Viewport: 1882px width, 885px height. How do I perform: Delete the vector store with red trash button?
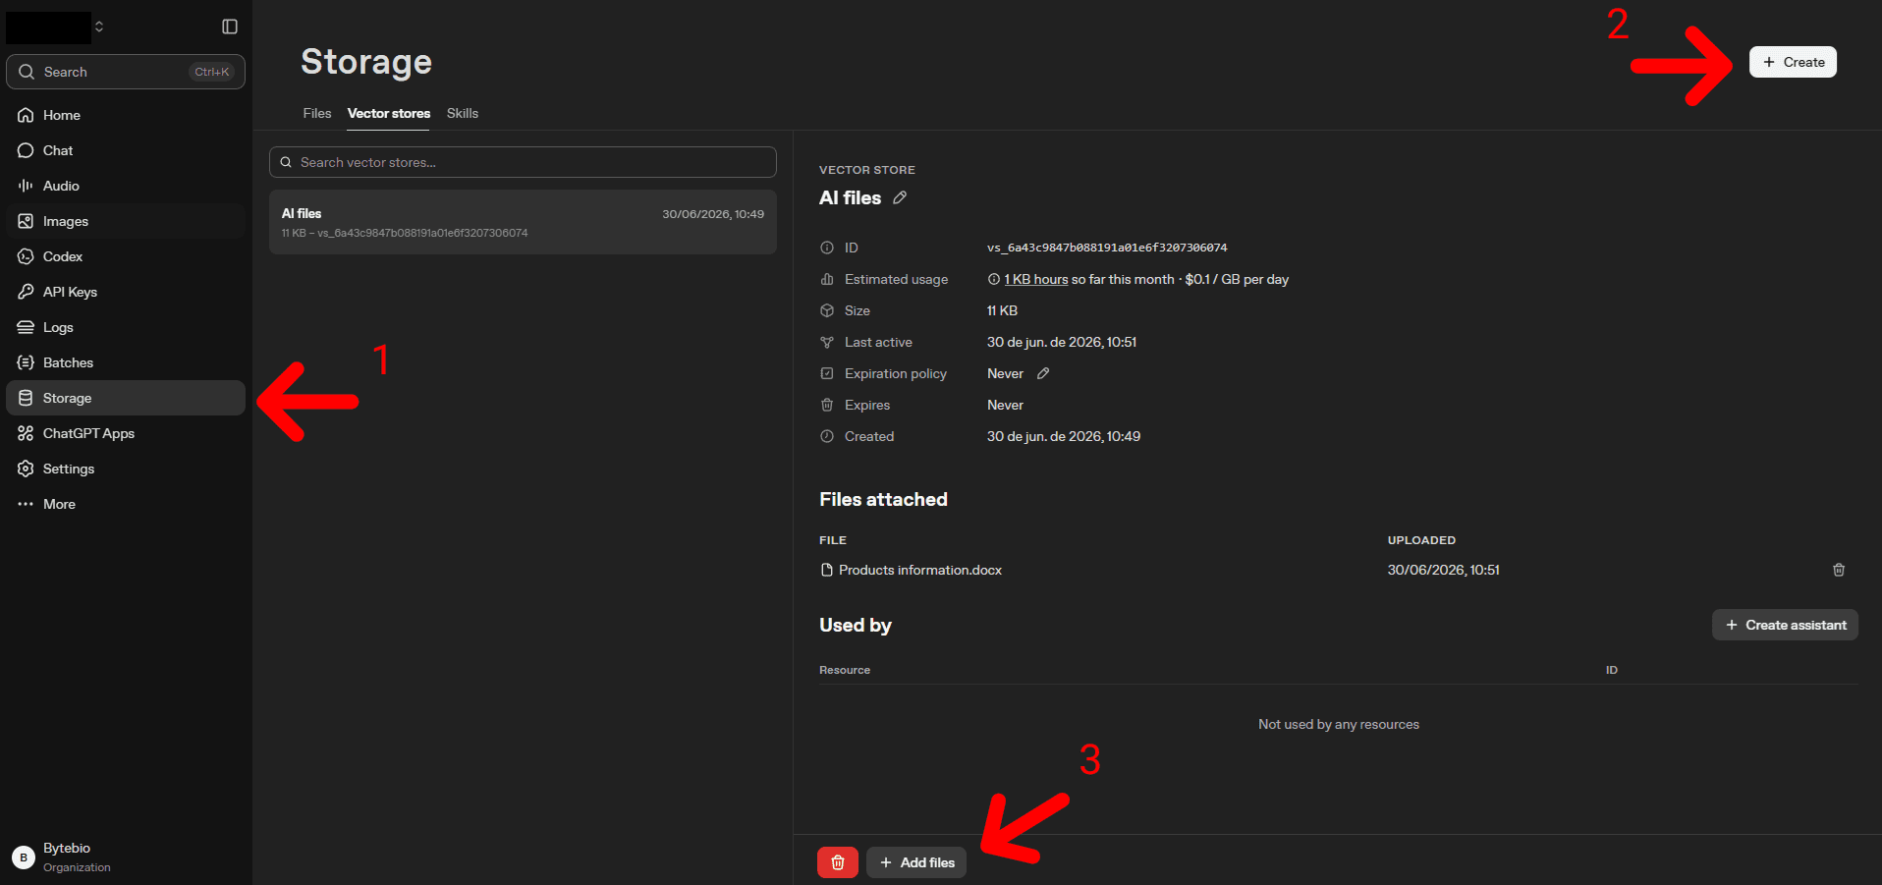coord(838,862)
